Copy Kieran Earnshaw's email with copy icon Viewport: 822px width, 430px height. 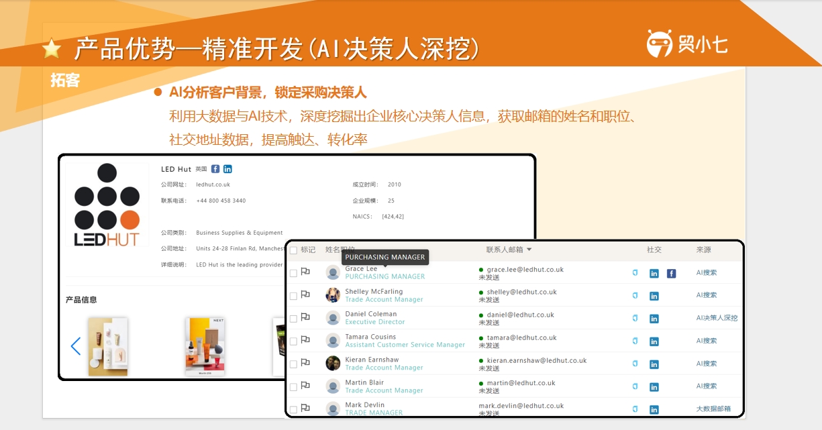(635, 364)
